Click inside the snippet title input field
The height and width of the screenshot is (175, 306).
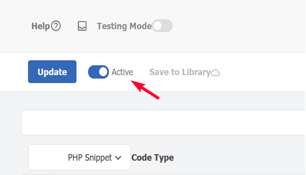coord(162,122)
